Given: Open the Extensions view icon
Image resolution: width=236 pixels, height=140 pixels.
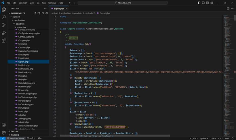Looking at the screenshot, I should click(x=4, y=41).
